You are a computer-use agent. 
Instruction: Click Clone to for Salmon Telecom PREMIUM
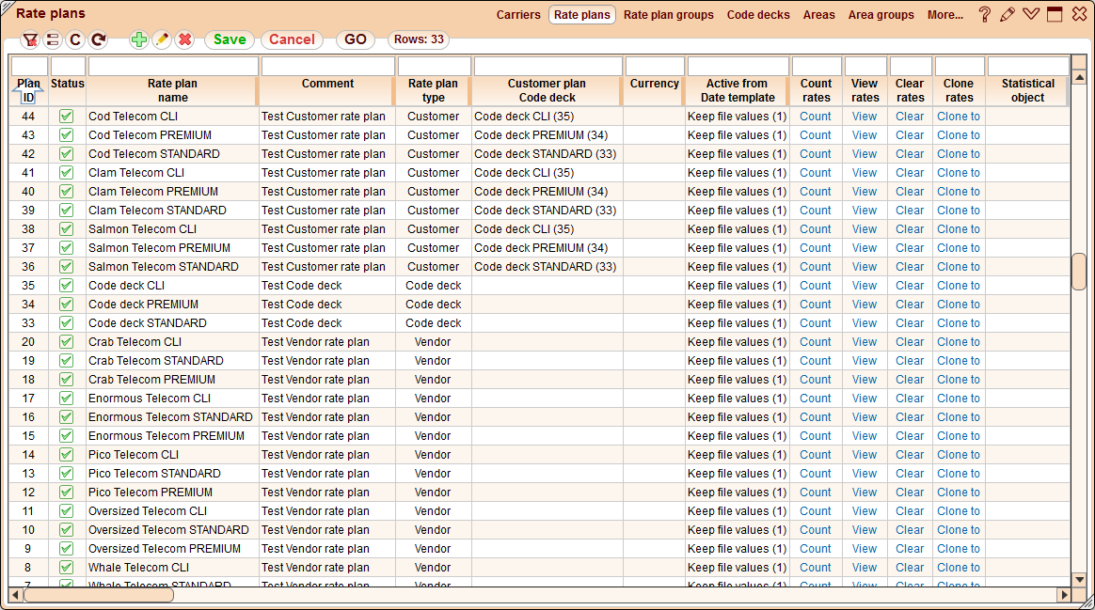coord(958,247)
